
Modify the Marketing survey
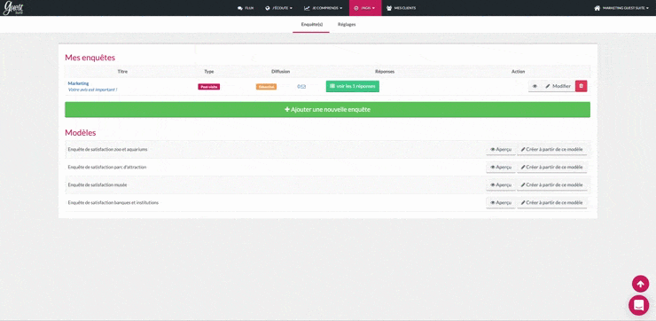[x=558, y=86]
